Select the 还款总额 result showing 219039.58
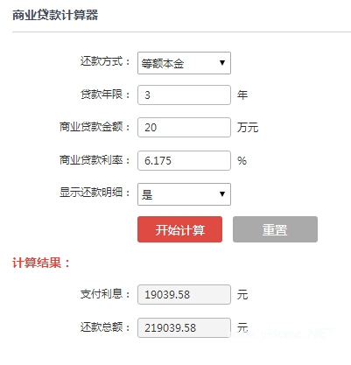This screenshot has height=365, width=351. [x=184, y=328]
